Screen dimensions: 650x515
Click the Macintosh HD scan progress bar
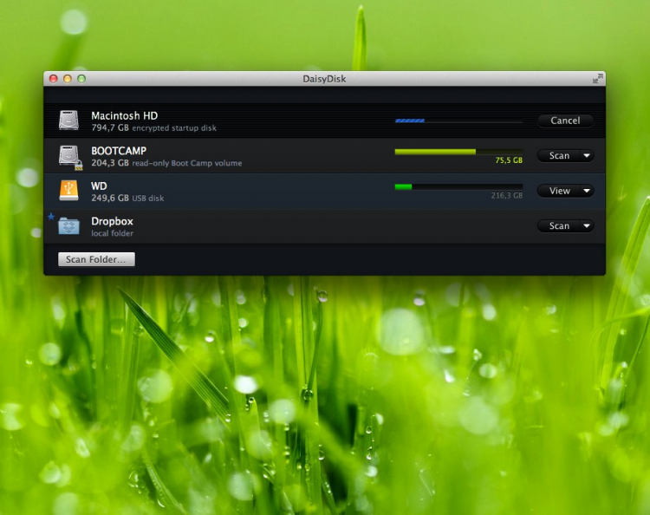click(458, 121)
